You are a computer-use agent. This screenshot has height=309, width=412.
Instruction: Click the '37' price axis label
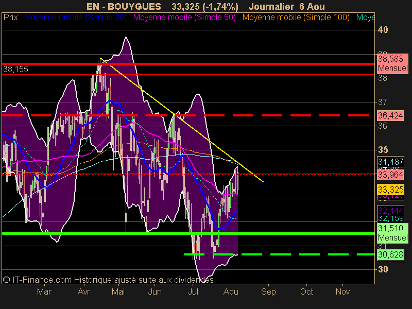tap(383, 102)
